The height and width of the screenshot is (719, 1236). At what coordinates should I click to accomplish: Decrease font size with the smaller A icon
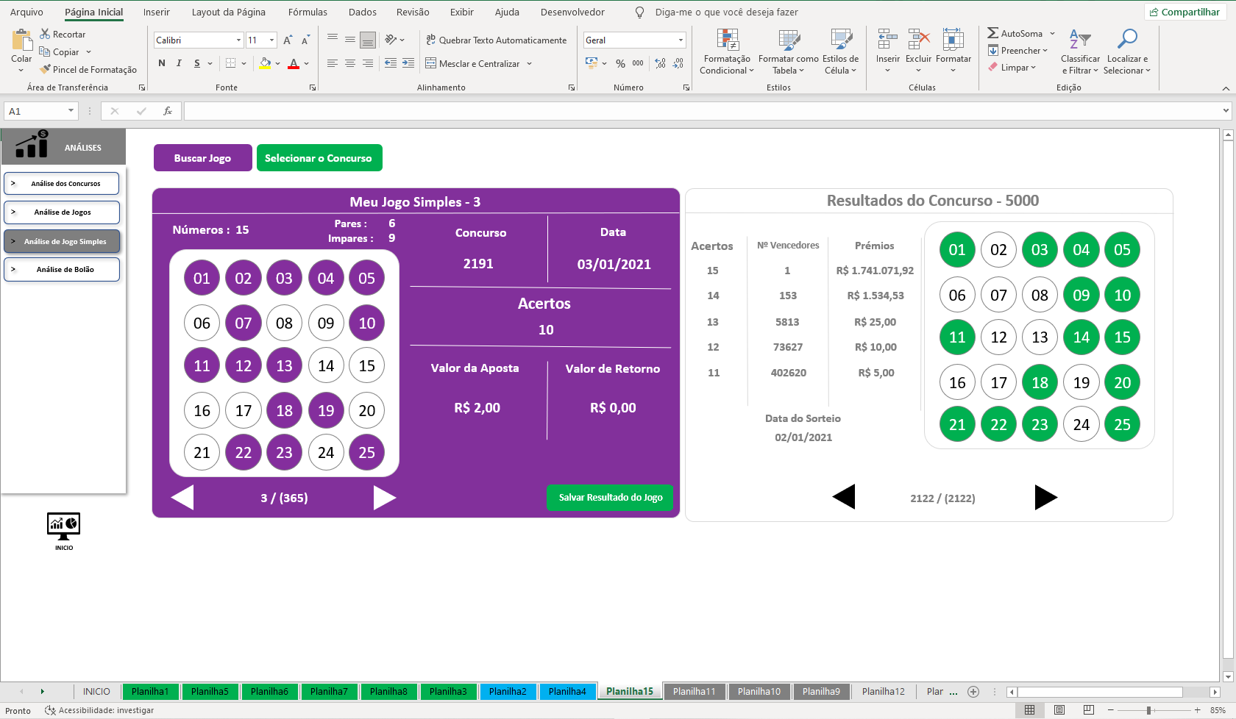point(305,40)
